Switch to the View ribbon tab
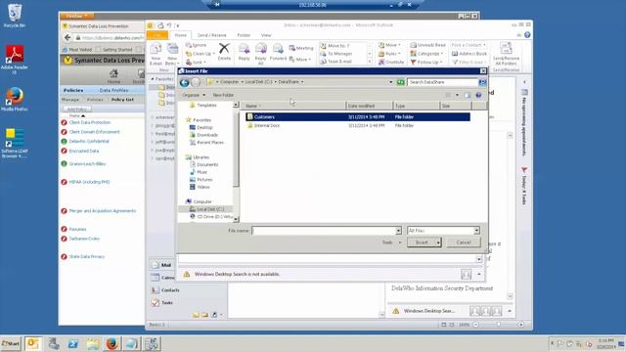 [266, 35]
